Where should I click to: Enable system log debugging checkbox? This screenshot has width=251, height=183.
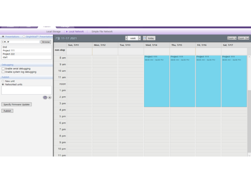(x=3, y=72)
